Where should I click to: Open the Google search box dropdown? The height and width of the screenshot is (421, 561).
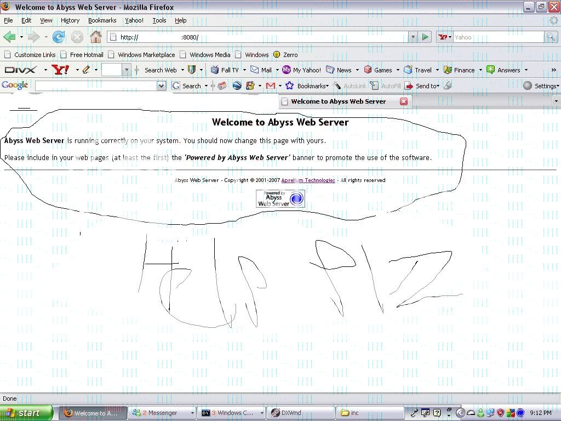161,86
